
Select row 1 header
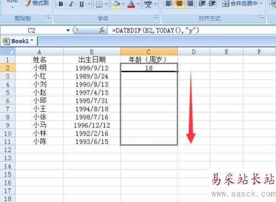(x=8, y=60)
